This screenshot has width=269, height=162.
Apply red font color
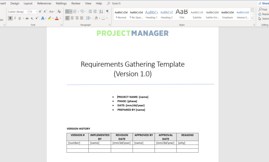(x=57, y=18)
